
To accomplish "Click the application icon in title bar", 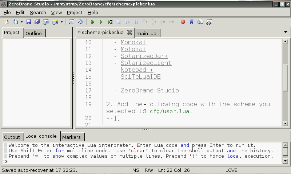I will click(x=4, y=4).
